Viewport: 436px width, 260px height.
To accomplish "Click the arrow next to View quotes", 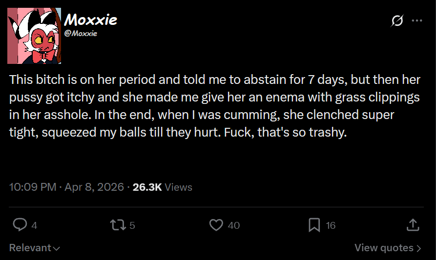I will pos(418,248).
